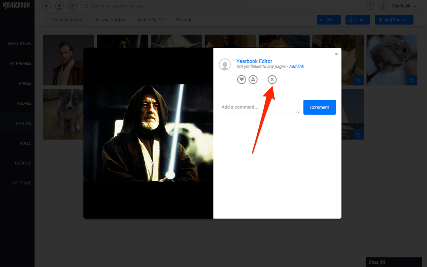
Task: Click the remove photo X circle icon
Action: pos(272,79)
